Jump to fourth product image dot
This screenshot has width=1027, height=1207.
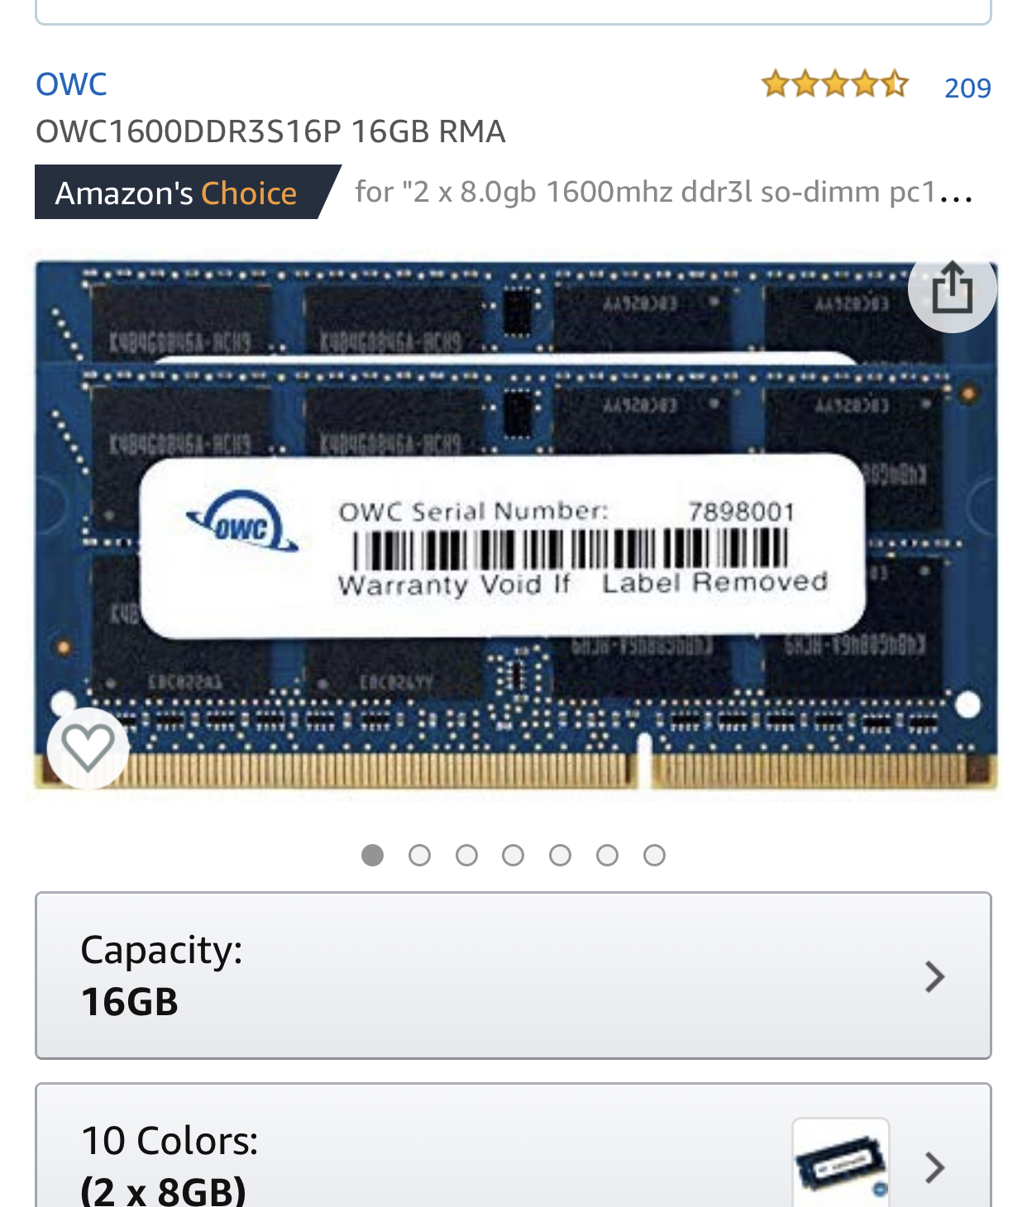pyautogui.click(x=513, y=855)
